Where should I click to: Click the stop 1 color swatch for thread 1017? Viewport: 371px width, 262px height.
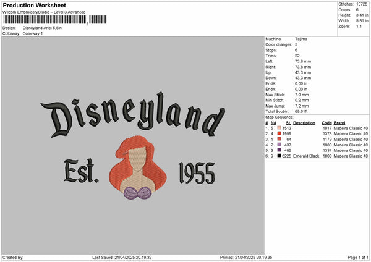(279, 128)
